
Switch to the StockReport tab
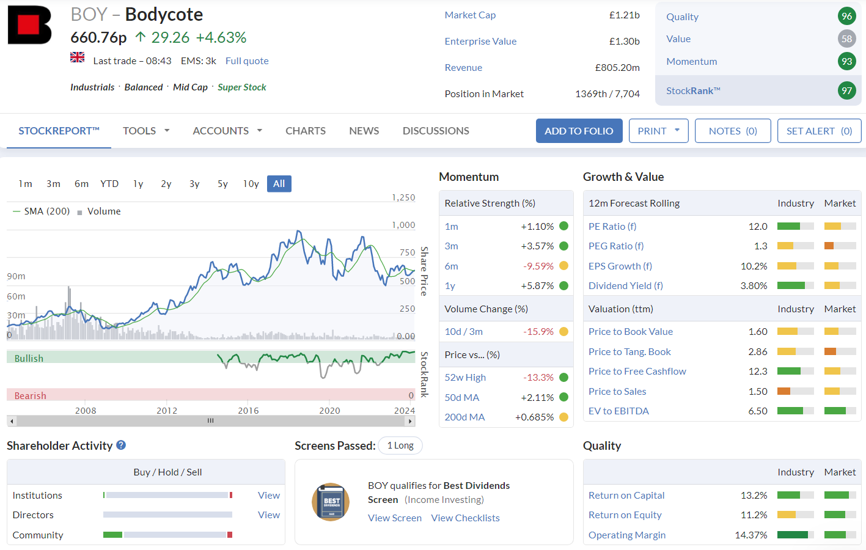pyautogui.click(x=59, y=131)
